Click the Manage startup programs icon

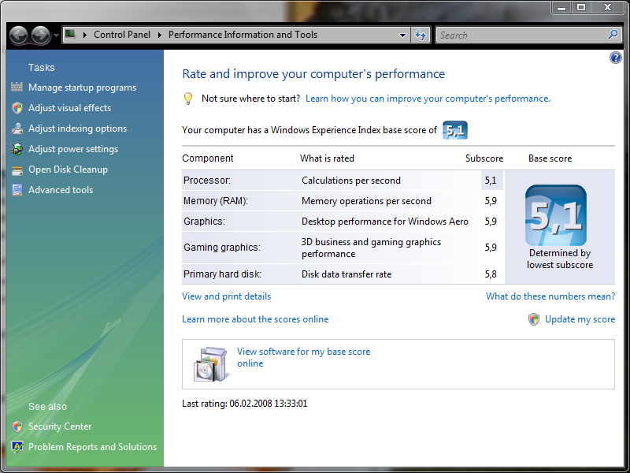17,87
